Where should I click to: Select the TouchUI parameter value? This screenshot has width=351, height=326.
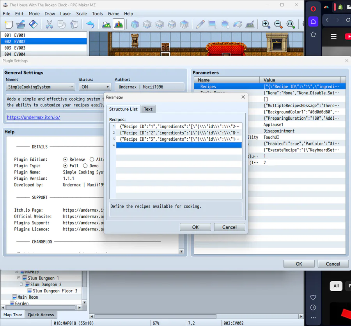point(271,137)
